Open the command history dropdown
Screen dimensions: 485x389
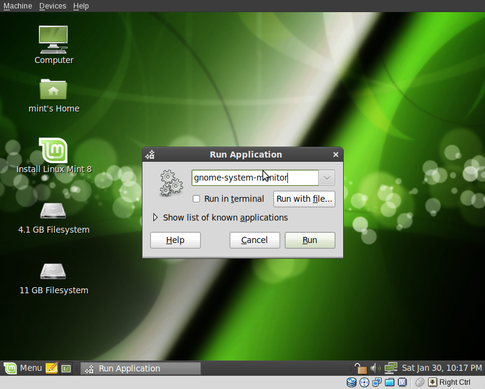[x=327, y=178]
